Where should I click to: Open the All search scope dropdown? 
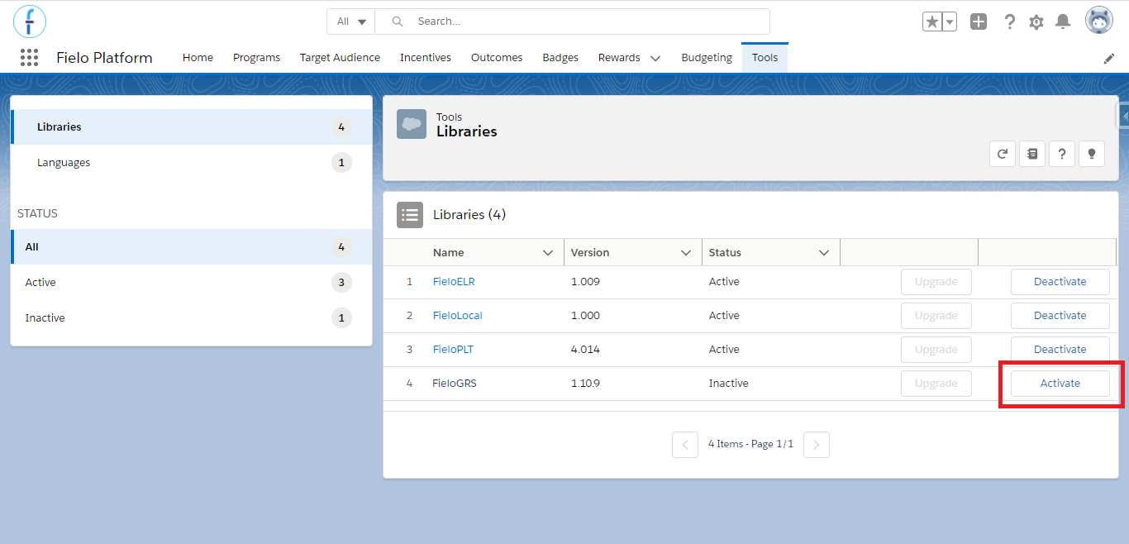point(351,21)
